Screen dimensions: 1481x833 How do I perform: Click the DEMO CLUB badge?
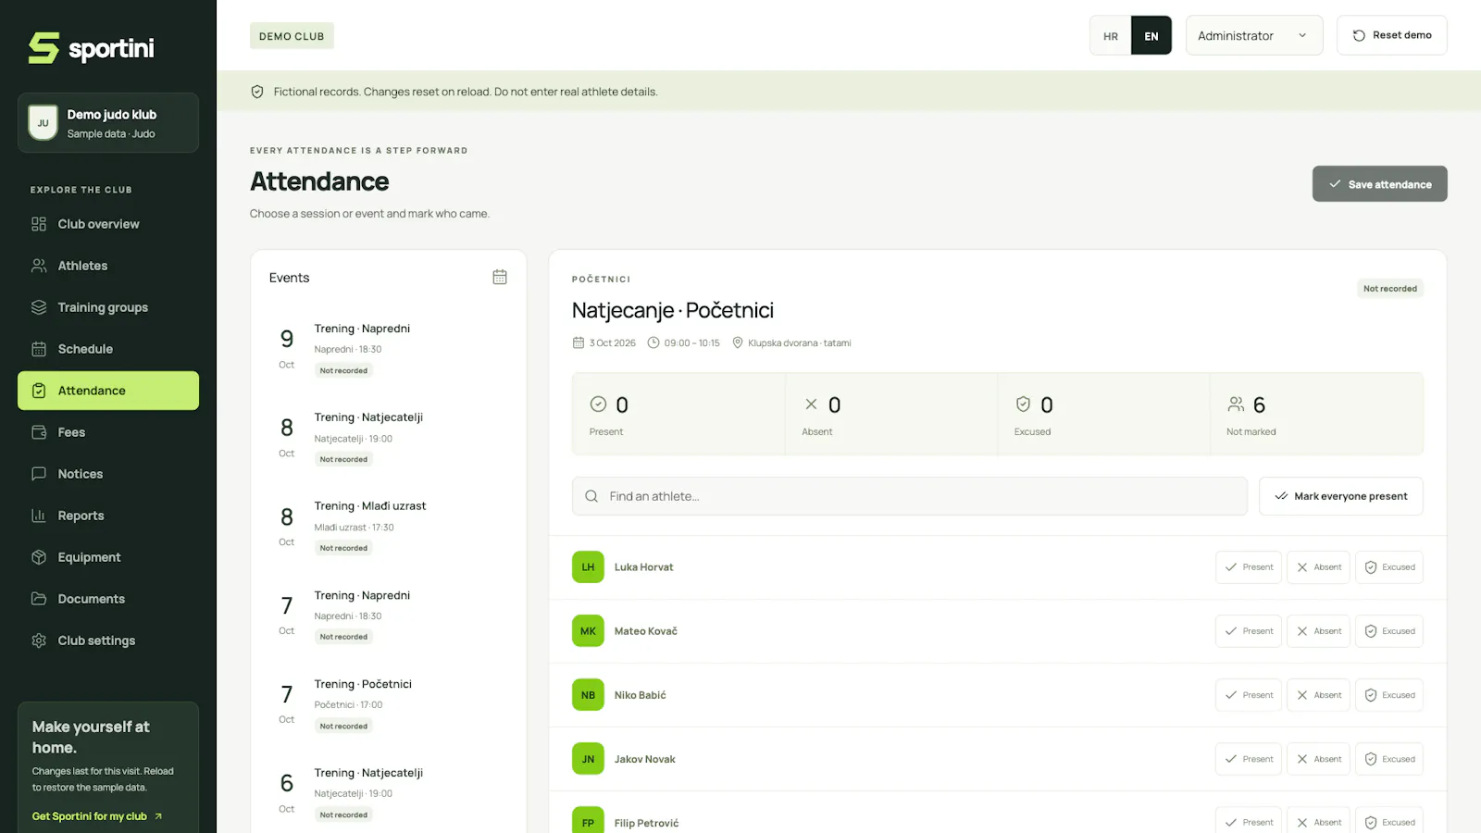click(292, 36)
